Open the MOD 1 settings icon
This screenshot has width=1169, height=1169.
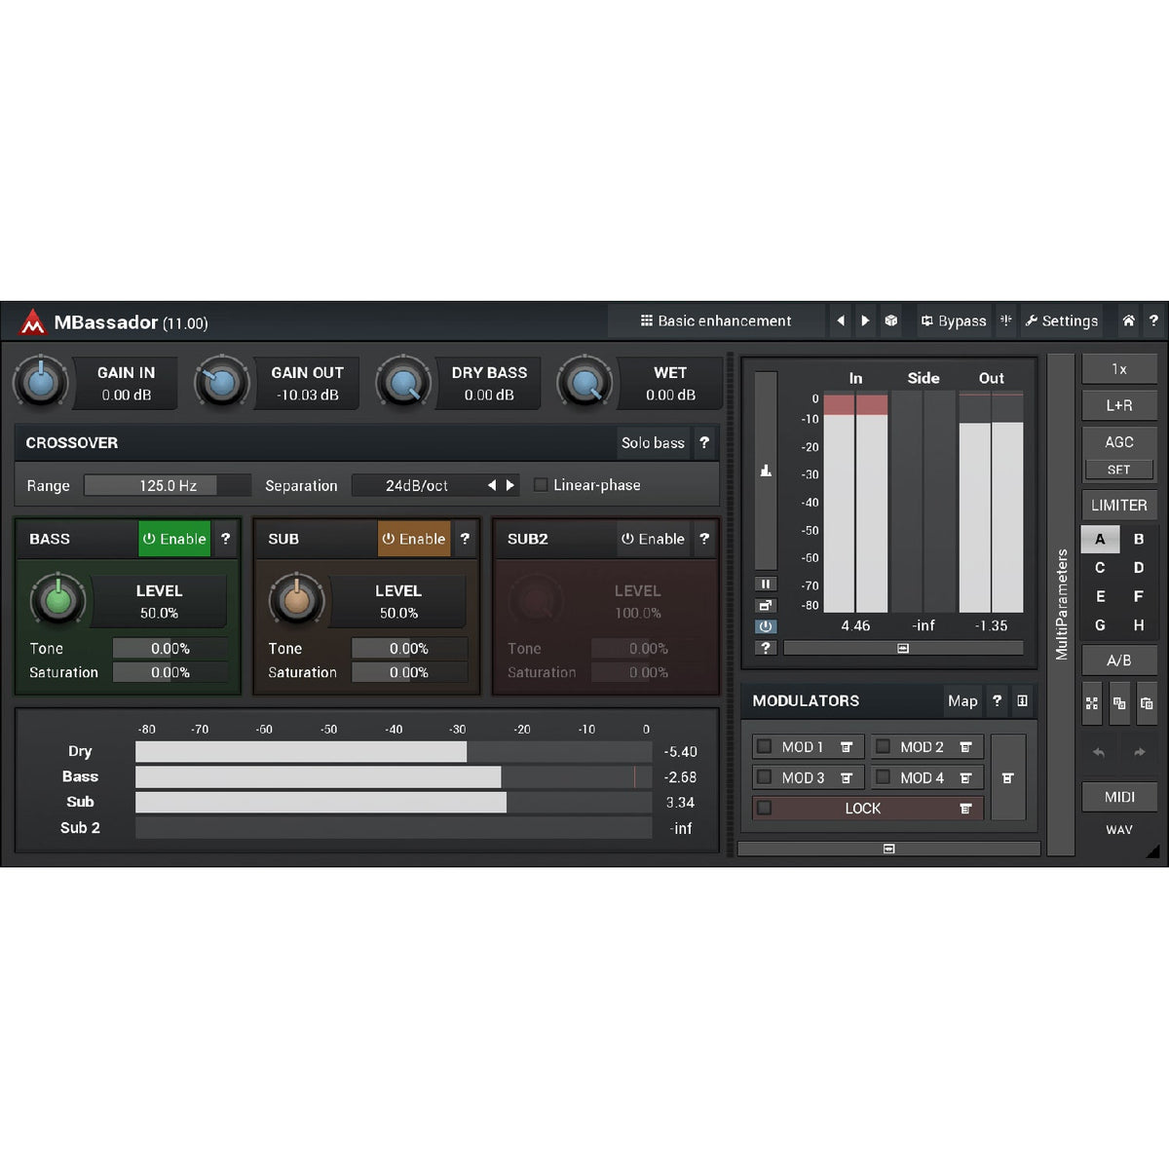[x=847, y=747]
